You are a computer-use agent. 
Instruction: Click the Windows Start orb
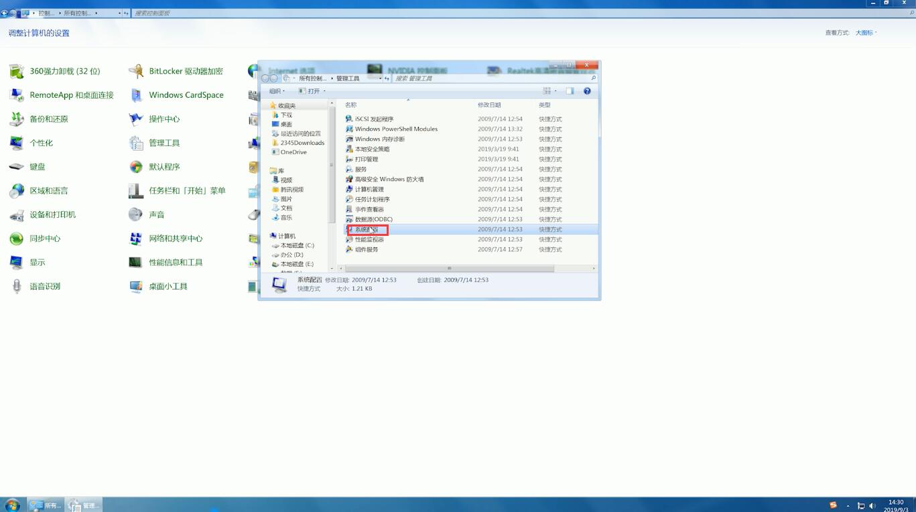[12, 505]
